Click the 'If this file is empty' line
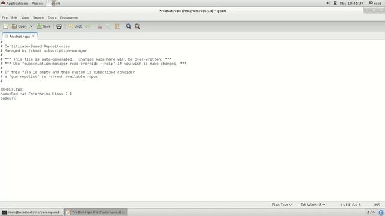The width and height of the screenshot is (385, 216). click(x=67, y=72)
